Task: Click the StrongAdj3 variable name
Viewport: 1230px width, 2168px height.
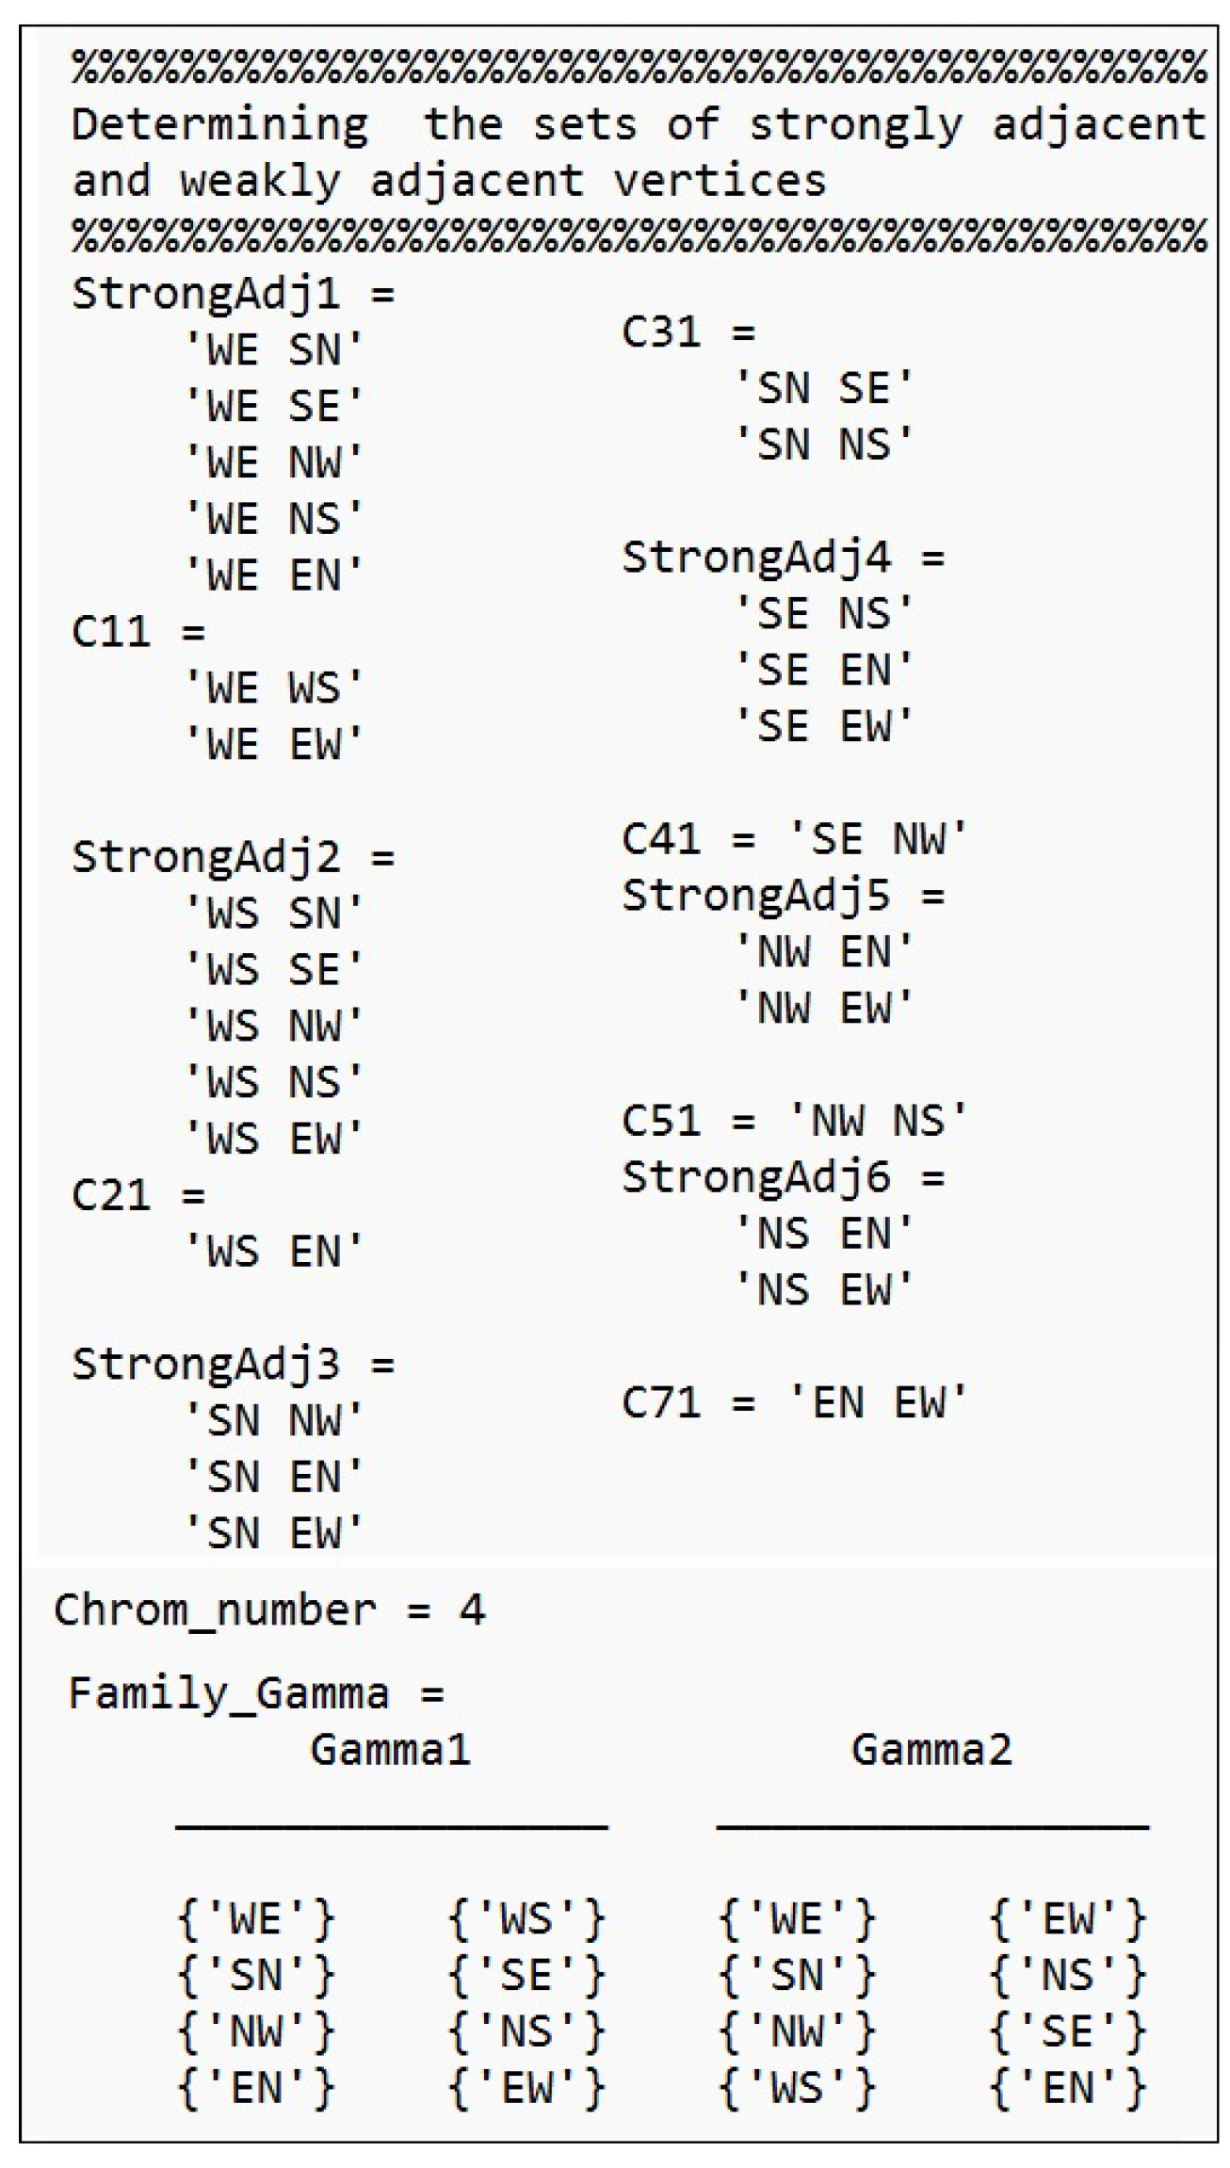Action: pos(205,1365)
